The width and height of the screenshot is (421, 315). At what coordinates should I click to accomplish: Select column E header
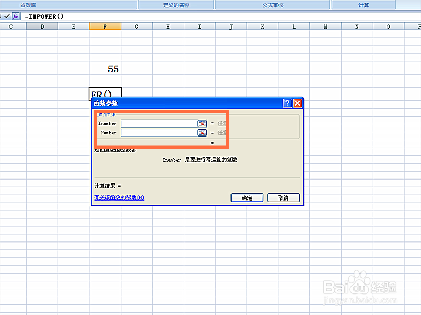tap(74, 27)
